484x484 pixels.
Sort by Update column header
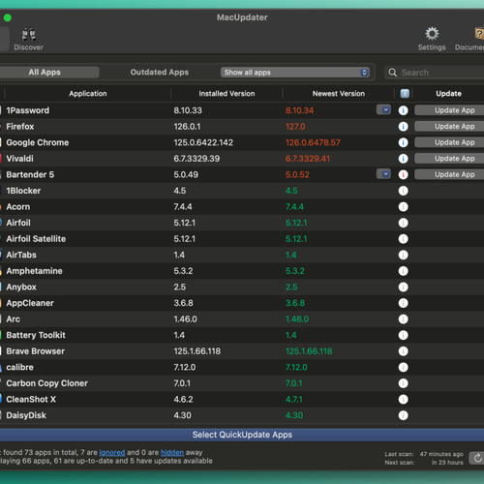coord(448,94)
